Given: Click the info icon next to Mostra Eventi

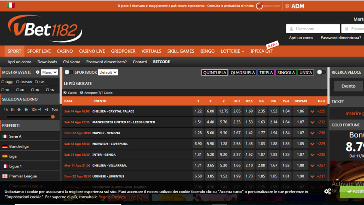Looking at the screenshot, I should [x=38, y=72].
